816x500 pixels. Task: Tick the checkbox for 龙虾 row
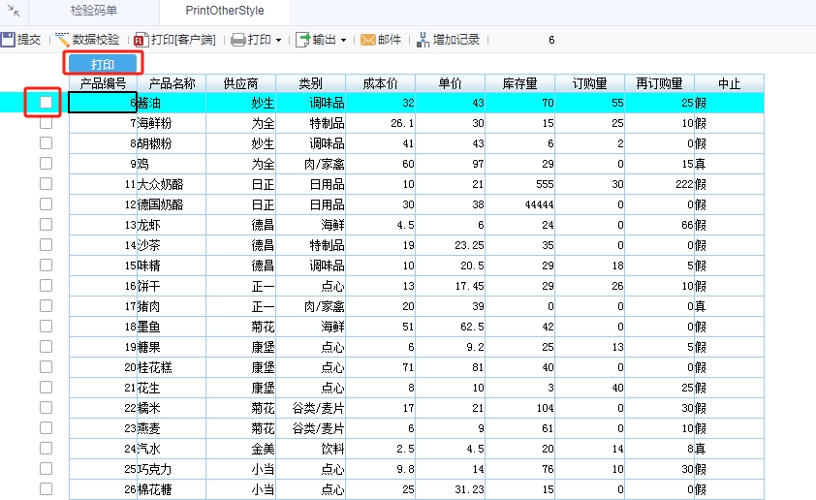click(46, 224)
